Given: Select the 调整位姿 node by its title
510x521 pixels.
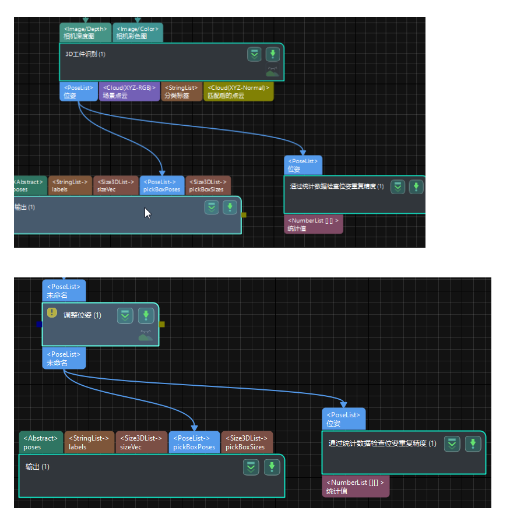Looking at the screenshot, I should (82, 315).
